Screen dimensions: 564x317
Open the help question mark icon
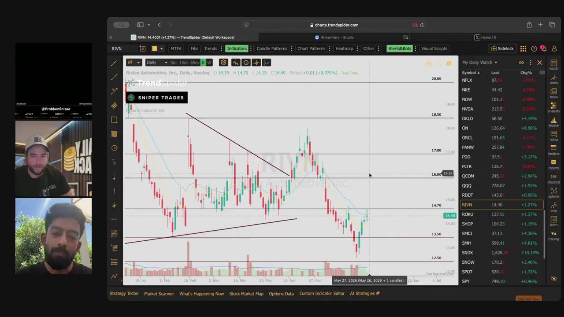pyautogui.click(x=534, y=48)
